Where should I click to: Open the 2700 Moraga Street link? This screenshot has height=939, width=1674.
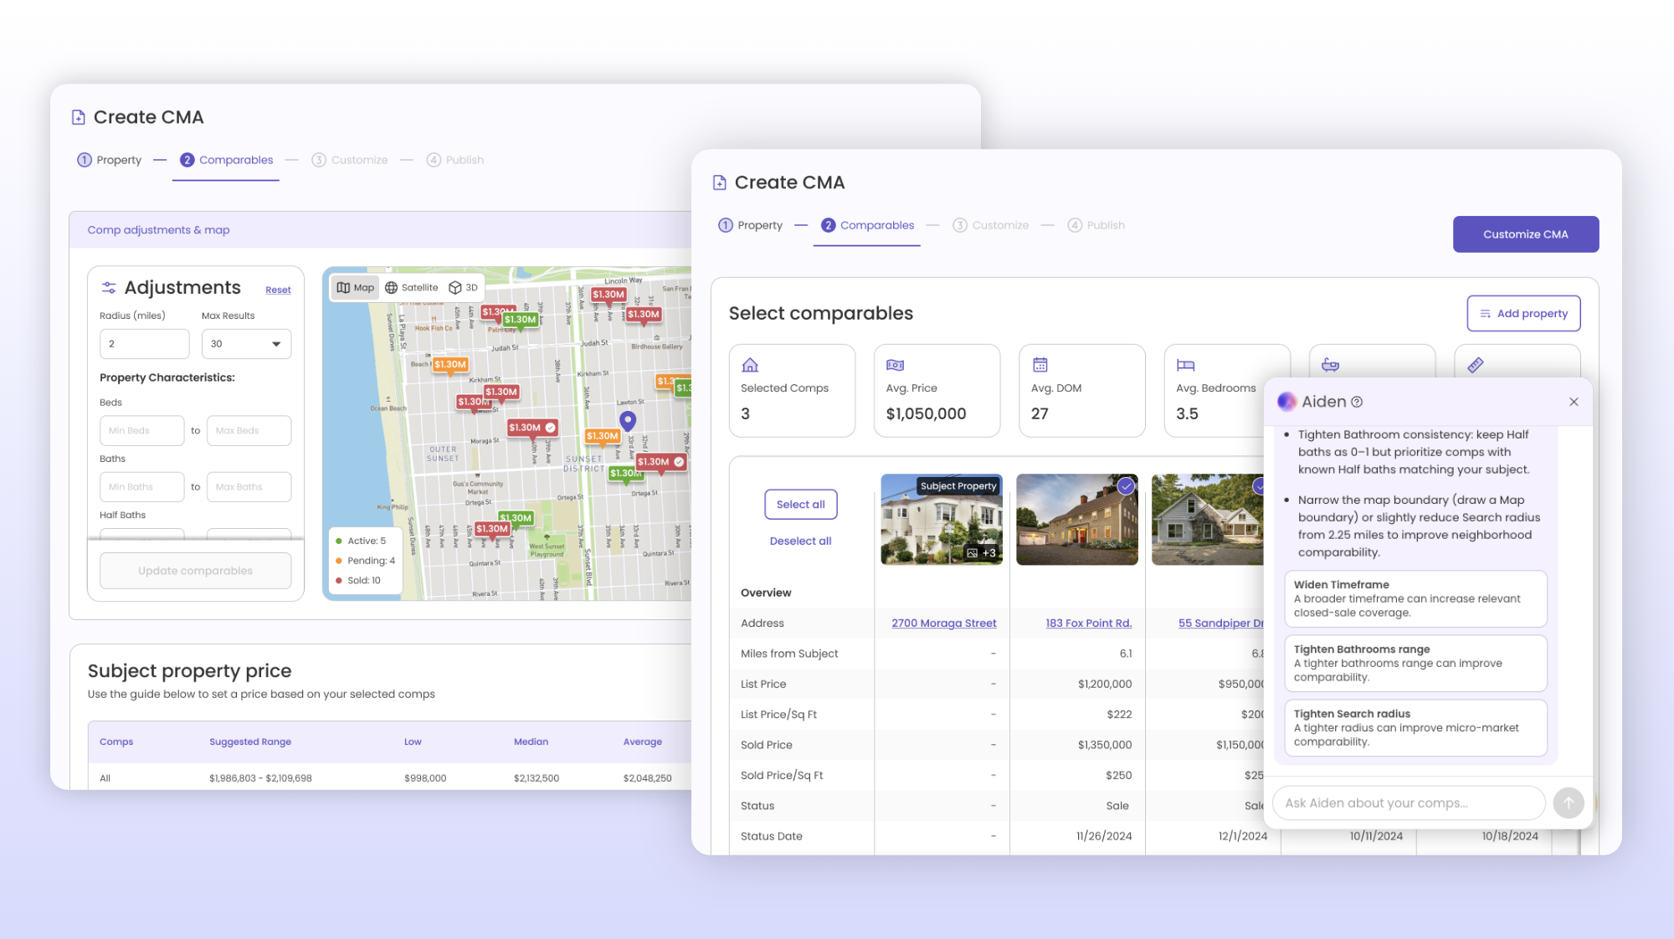[x=943, y=623]
